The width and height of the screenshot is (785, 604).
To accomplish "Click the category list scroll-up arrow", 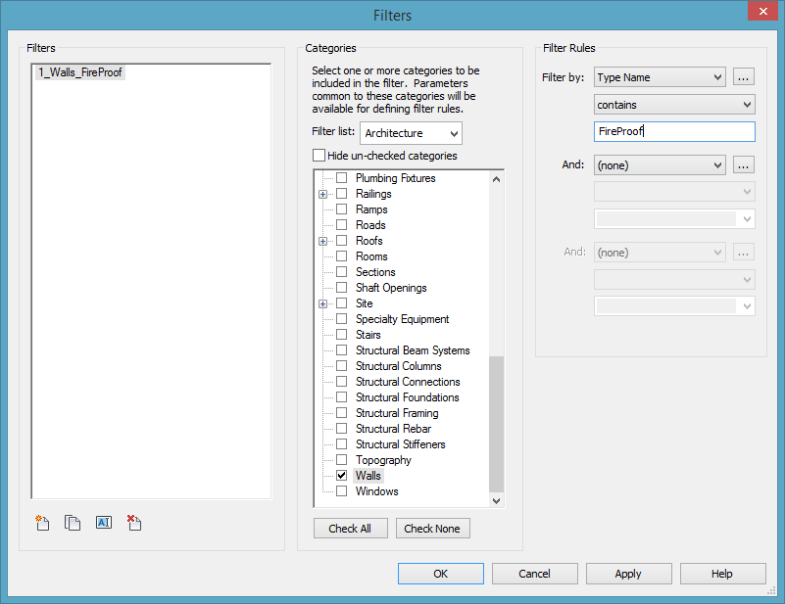I will 496,179.
